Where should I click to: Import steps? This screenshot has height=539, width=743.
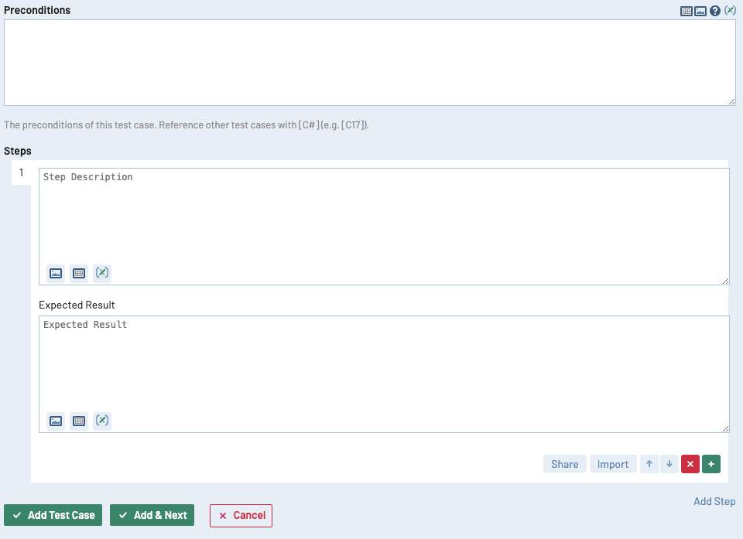[x=612, y=463]
